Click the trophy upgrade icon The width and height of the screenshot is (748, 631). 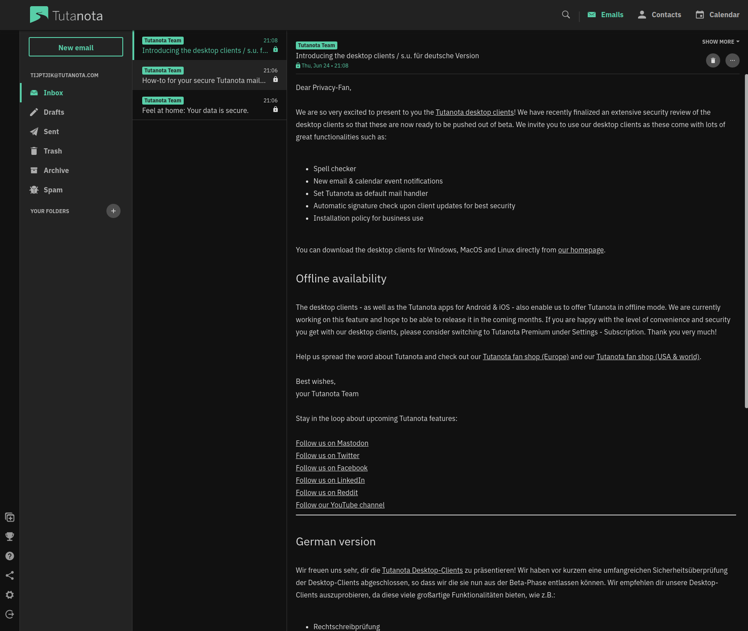pyautogui.click(x=10, y=537)
